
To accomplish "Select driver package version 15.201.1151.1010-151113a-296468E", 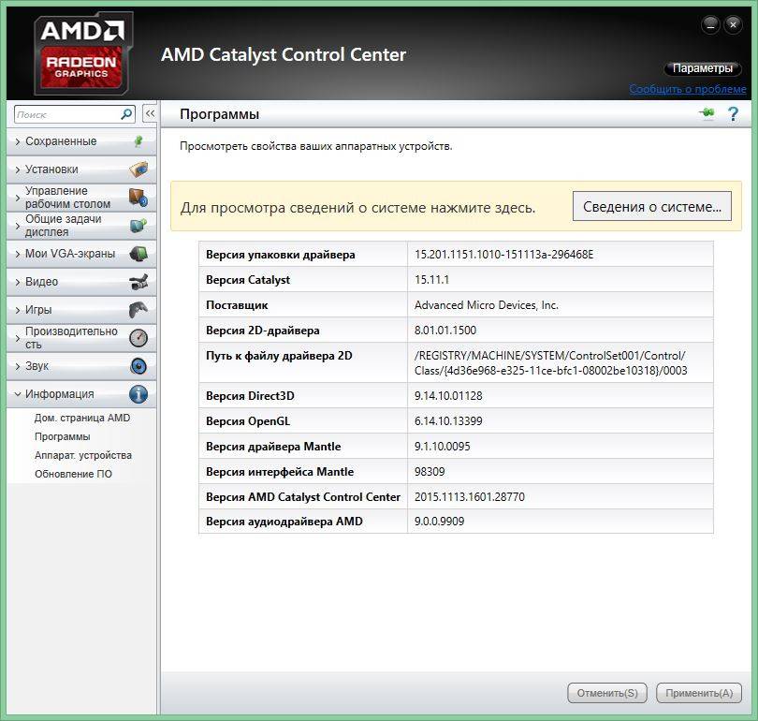I will coord(503,255).
